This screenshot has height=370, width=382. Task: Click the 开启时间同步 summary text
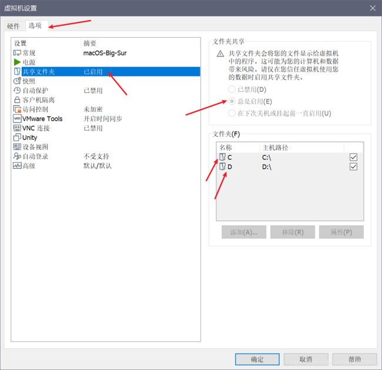click(103, 119)
